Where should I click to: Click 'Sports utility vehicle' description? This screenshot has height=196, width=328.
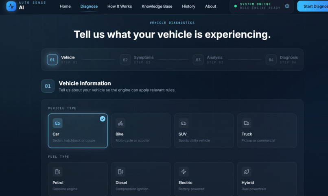(194, 140)
